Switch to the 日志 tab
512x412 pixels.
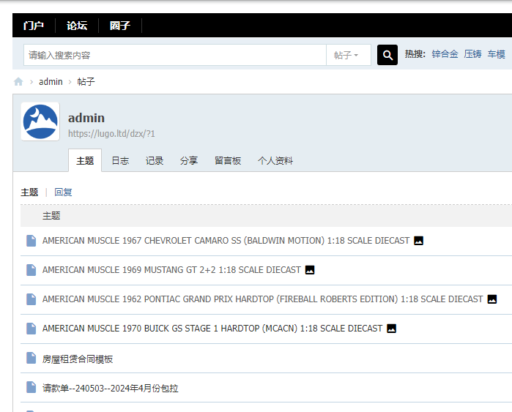point(120,161)
